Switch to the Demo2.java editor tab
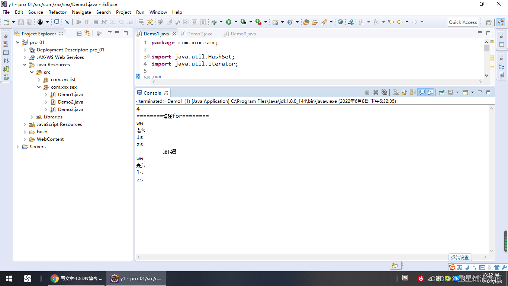Viewport: 508px width, 286px height. coord(196,34)
